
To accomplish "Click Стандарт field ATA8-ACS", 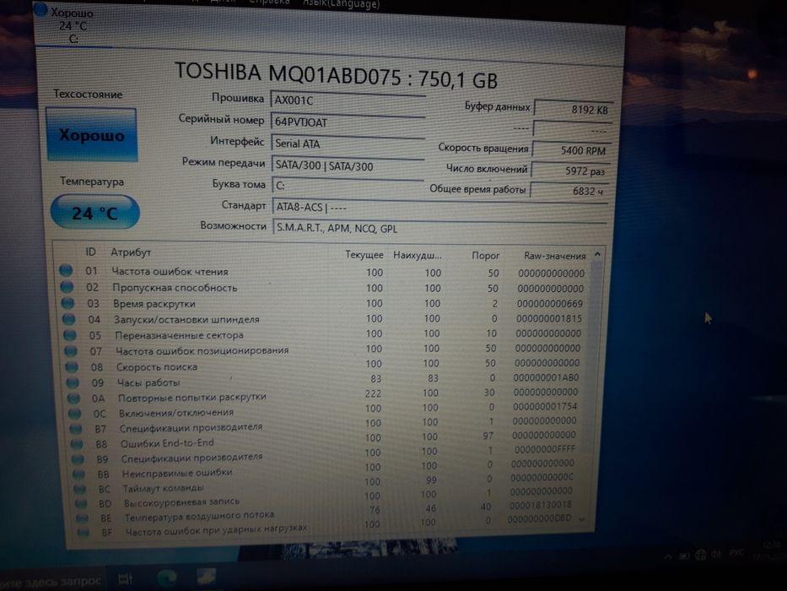I will (x=439, y=207).
